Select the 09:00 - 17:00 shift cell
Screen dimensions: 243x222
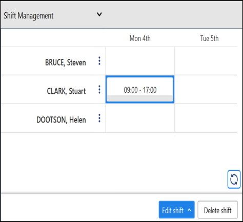[140, 89]
